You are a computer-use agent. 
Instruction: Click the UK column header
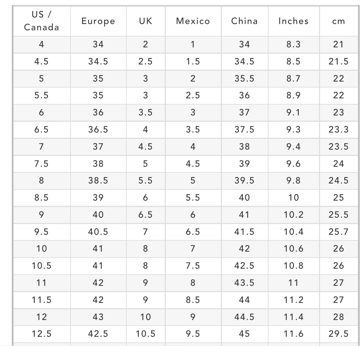[x=146, y=21]
